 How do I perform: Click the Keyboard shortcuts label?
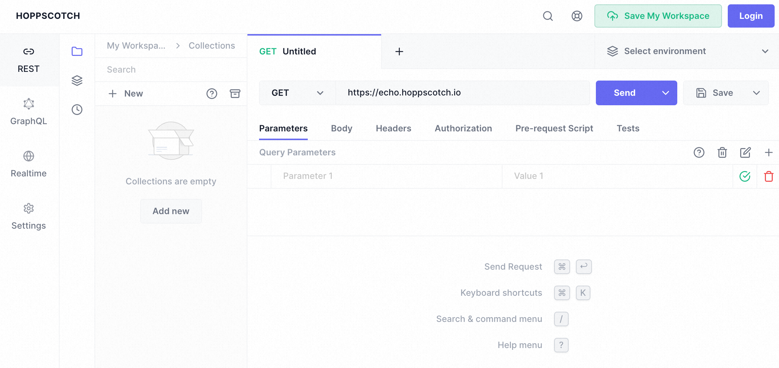(501, 293)
